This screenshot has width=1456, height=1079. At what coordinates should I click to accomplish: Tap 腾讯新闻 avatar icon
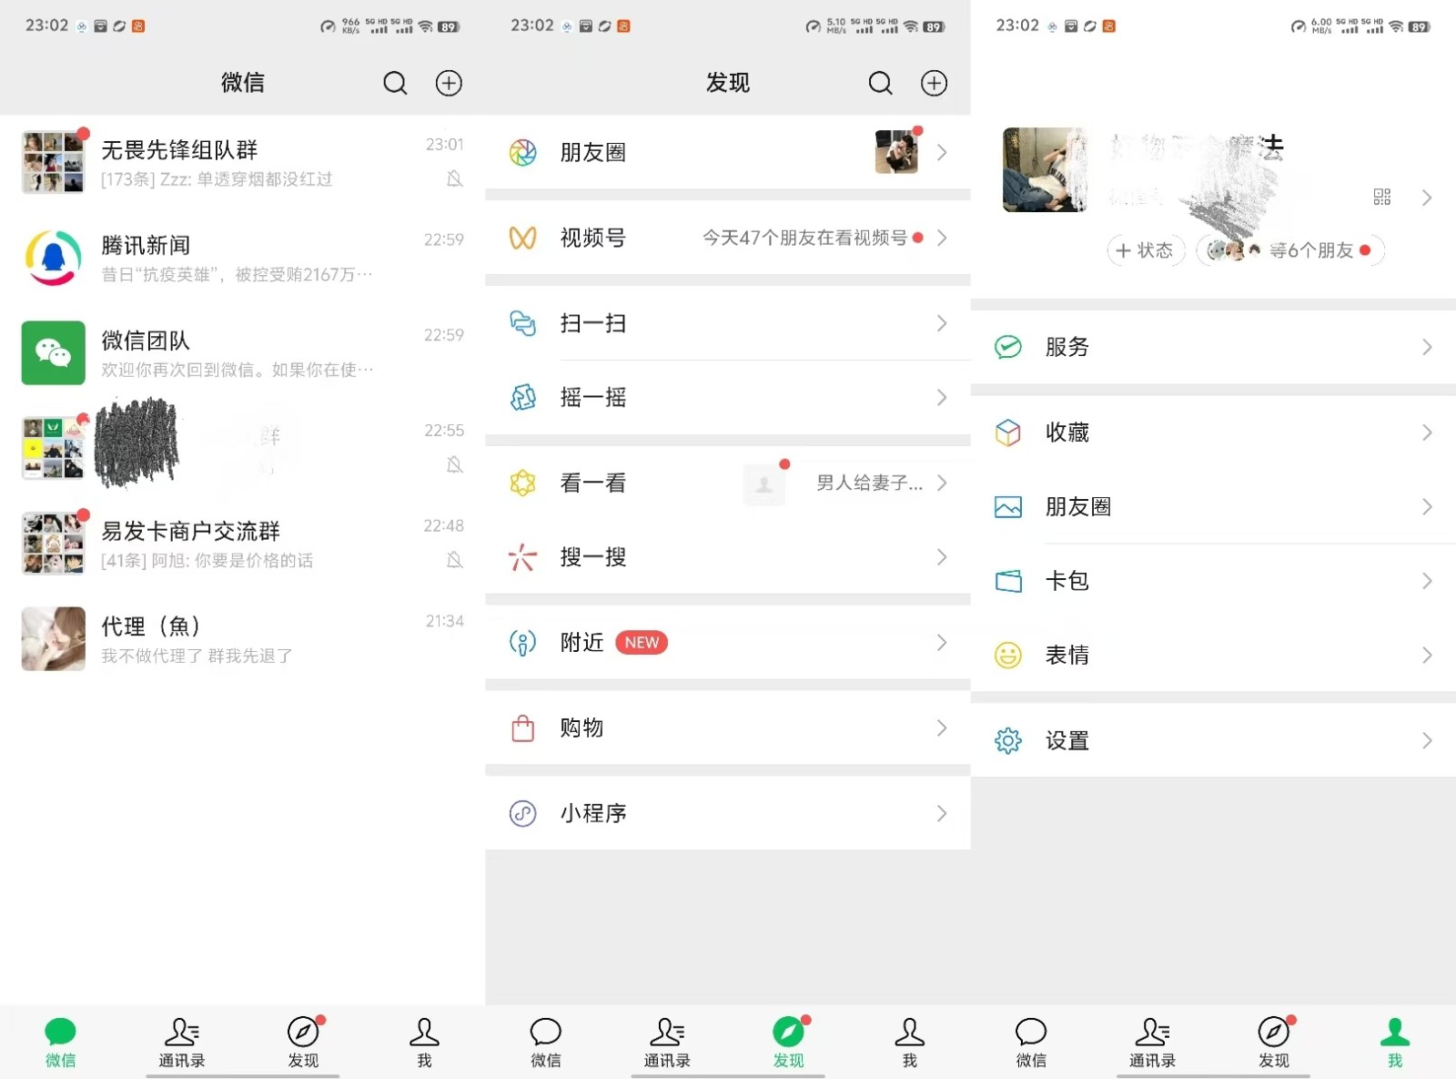point(53,258)
